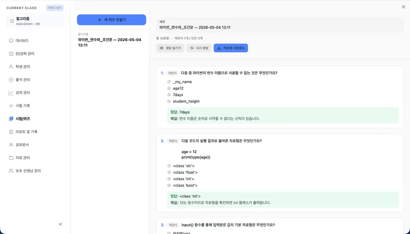This screenshot has width=410, height=234.
Task: Click the 대시보드 monitor icon
Action: [11, 41]
